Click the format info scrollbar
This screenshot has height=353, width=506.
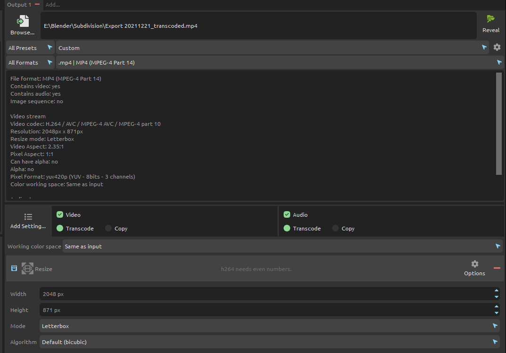(x=499, y=124)
